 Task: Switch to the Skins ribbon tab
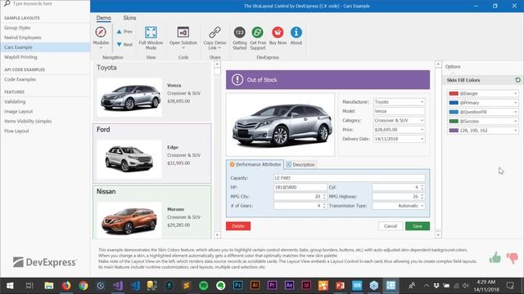point(129,18)
